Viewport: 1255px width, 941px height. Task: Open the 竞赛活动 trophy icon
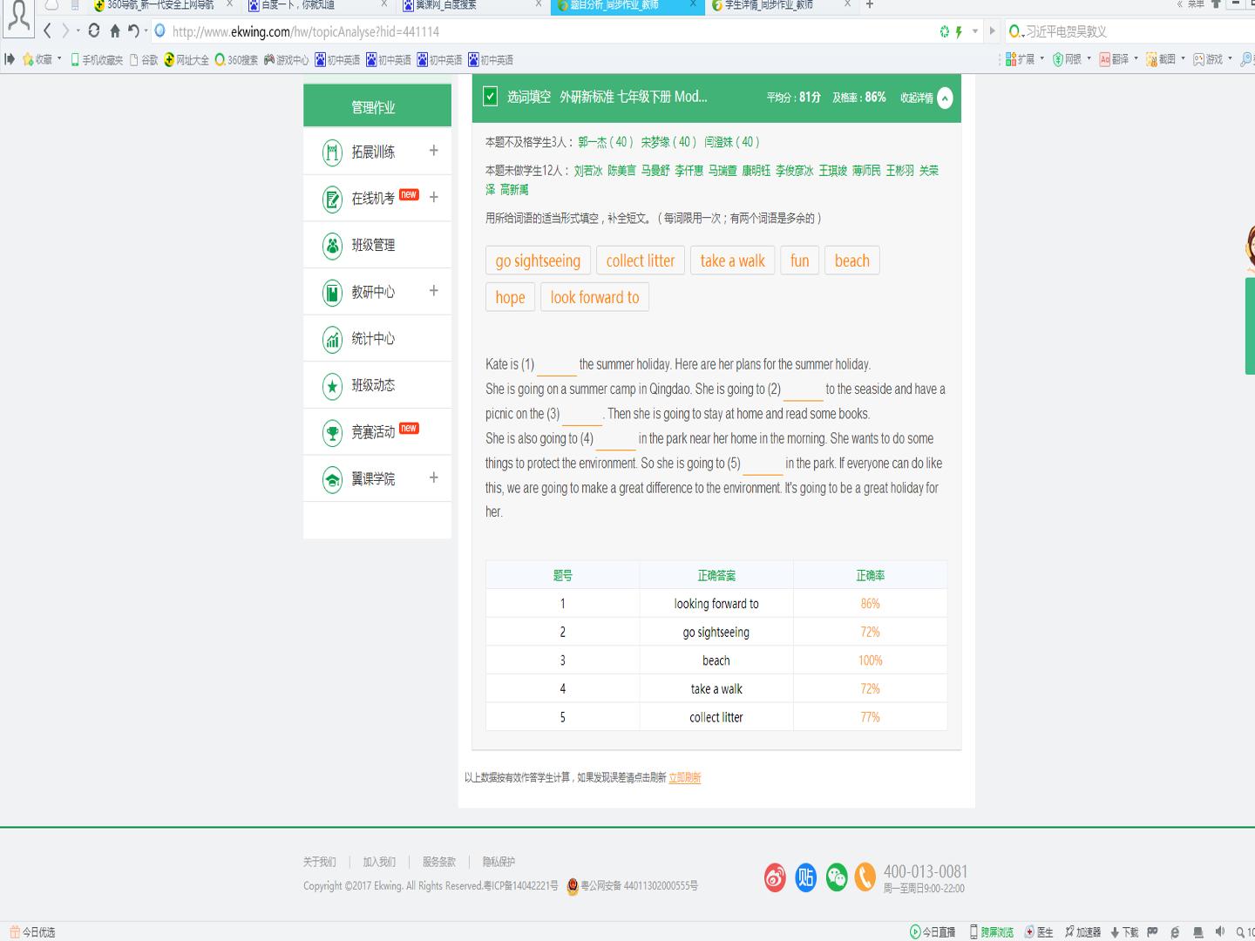tap(332, 432)
